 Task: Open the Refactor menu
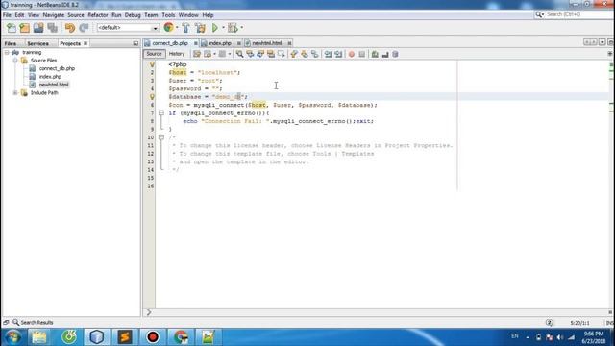pos(98,15)
